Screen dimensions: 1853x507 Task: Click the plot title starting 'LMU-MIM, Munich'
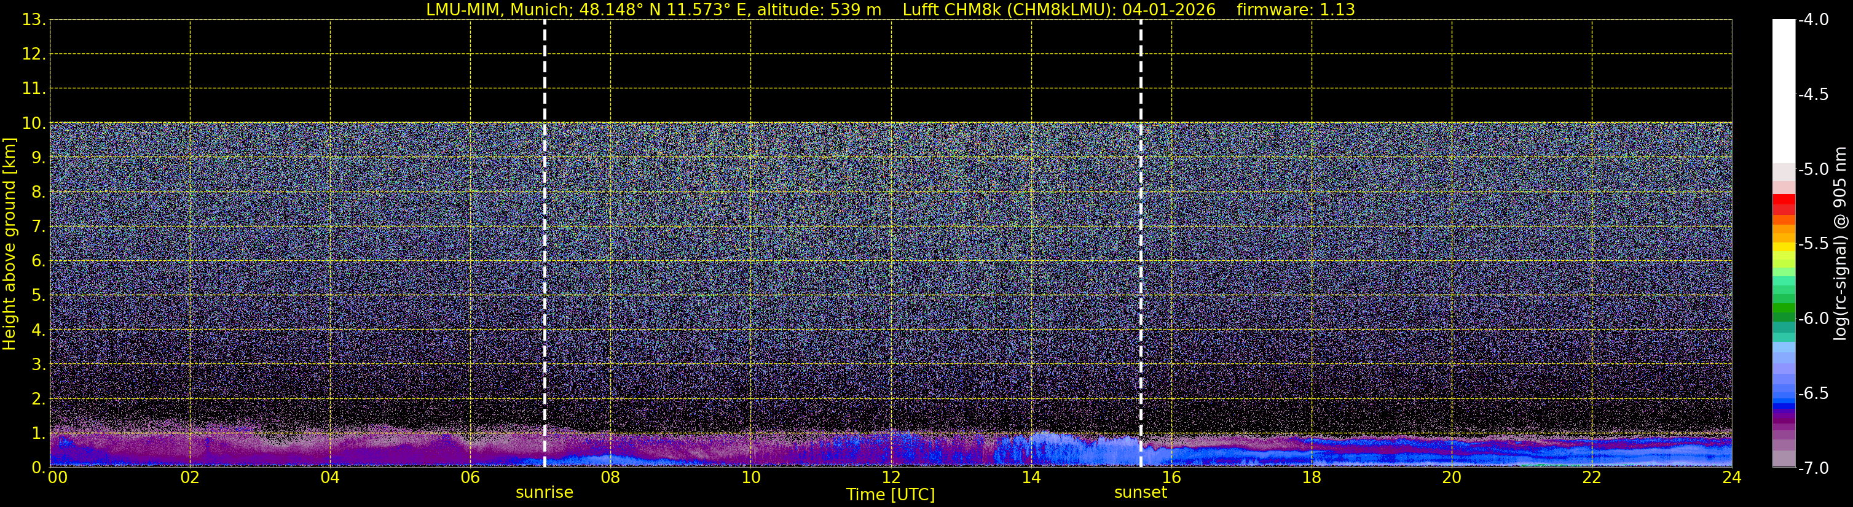click(x=891, y=10)
